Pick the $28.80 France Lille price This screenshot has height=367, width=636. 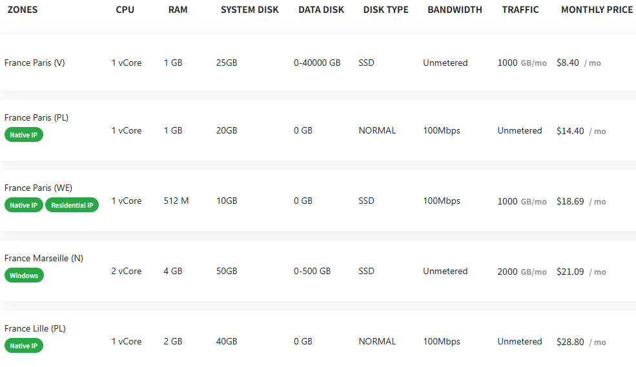click(x=570, y=342)
